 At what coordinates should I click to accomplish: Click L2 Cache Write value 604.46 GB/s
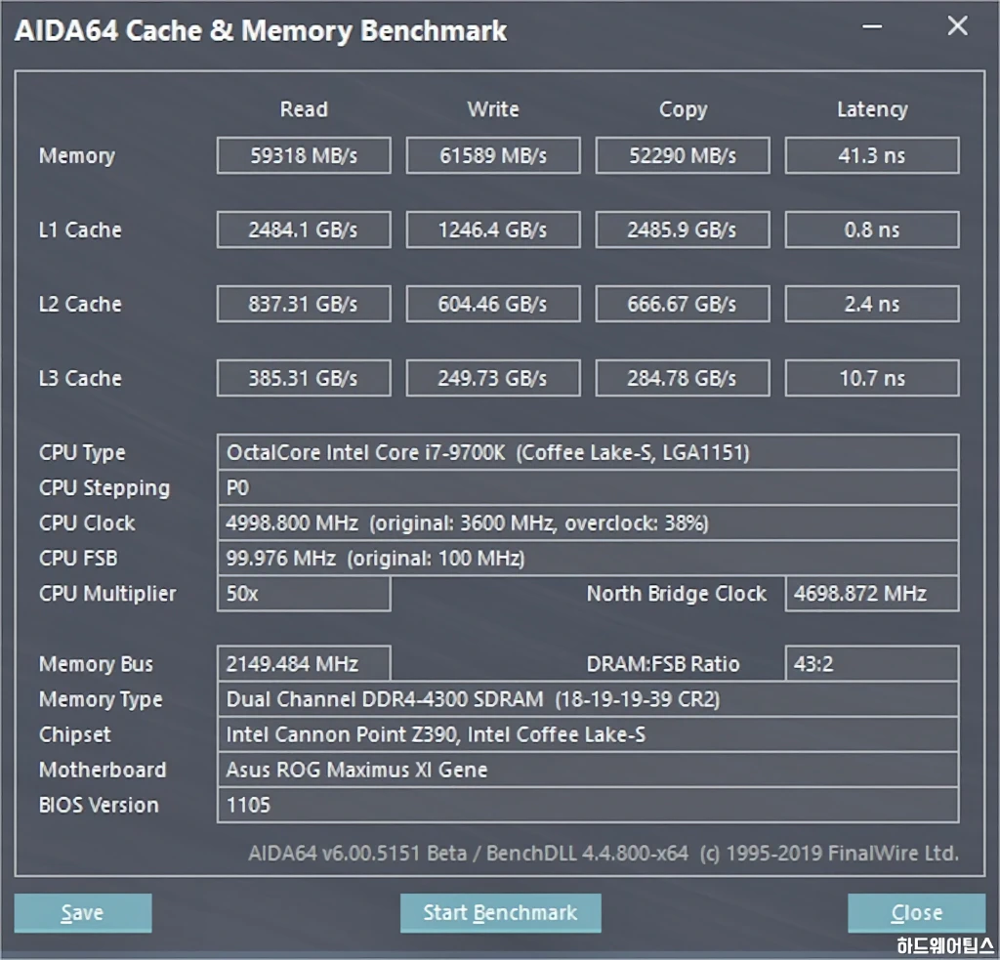tap(493, 305)
